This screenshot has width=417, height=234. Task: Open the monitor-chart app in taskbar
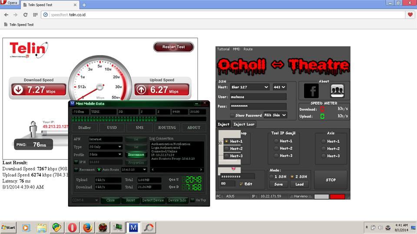(x=118, y=227)
